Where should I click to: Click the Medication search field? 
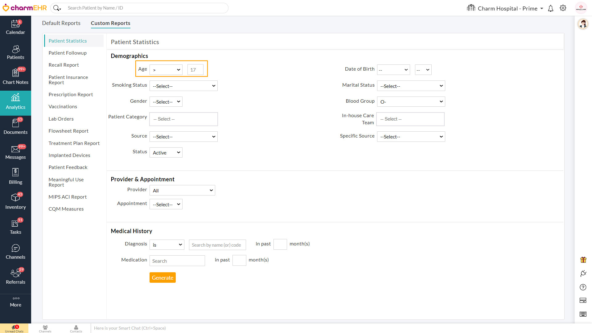tap(177, 261)
